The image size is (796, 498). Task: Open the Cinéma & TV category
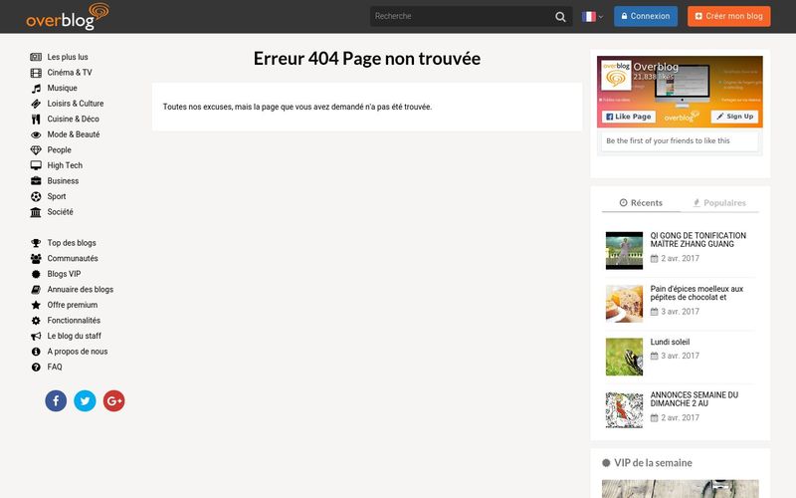coord(70,73)
